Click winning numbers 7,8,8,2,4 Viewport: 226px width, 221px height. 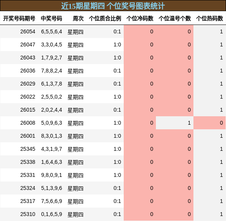coord(52,71)
